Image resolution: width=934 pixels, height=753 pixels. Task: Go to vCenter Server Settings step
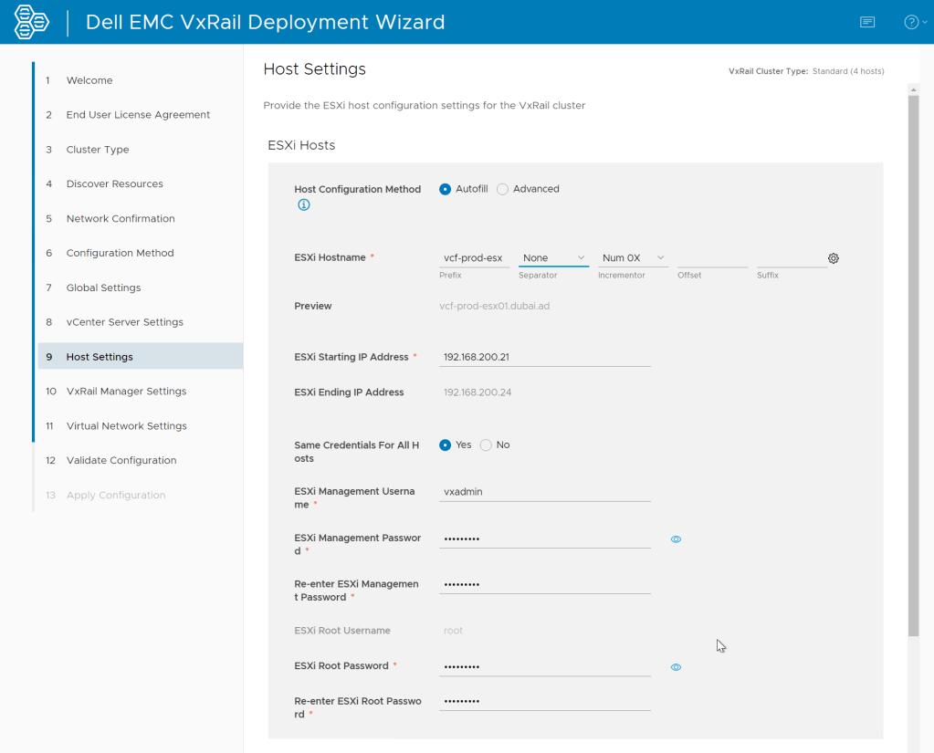(124, 322)
